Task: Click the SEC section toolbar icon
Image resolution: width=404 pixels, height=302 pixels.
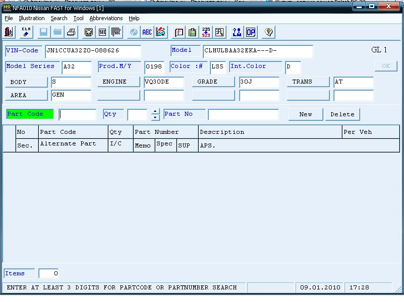Action: (x=102, y=32)
